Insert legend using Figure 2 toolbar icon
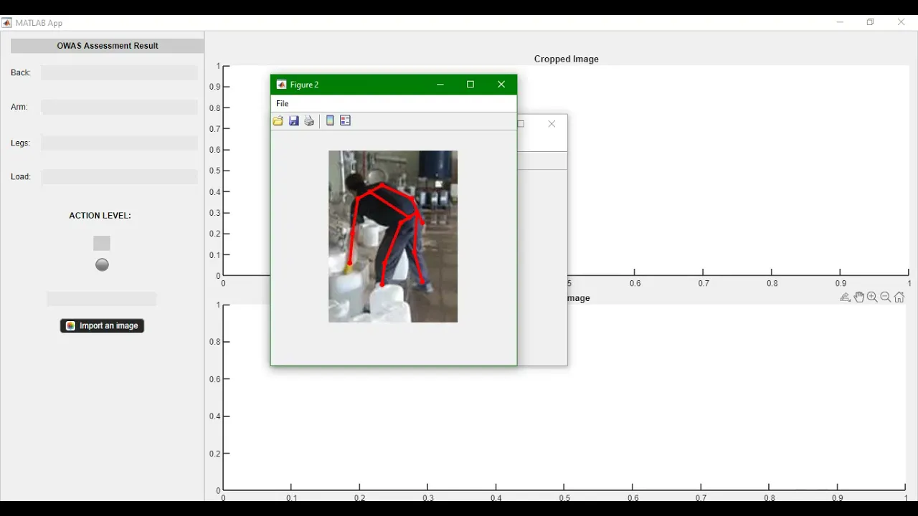The height and width of the screenshot is (516, 918). click(346, 121)
